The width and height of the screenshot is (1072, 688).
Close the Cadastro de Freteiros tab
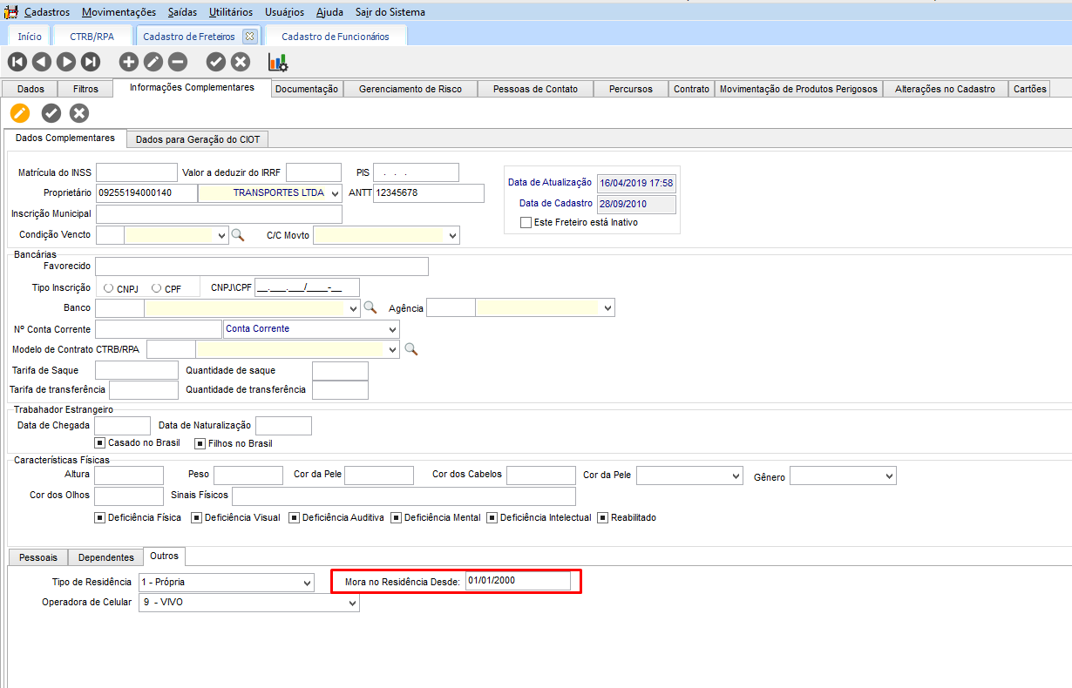pyautogui.click(x=249, y=37)
